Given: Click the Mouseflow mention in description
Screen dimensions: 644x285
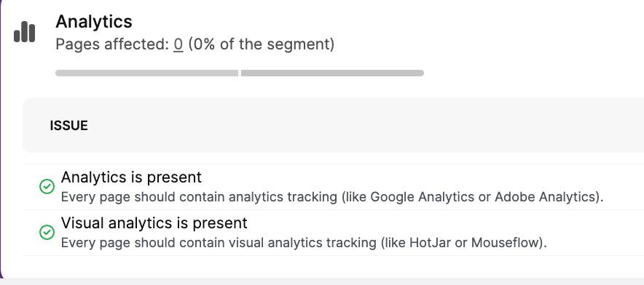Looking at the screenshot, I should click(x=505, y=243).
